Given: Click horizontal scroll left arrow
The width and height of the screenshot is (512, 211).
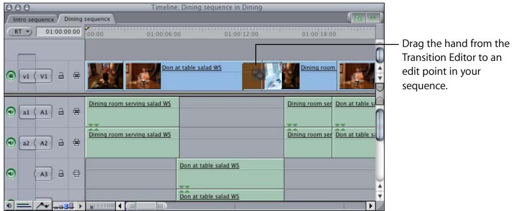Looking at the screenshot, I should [120, 206].
